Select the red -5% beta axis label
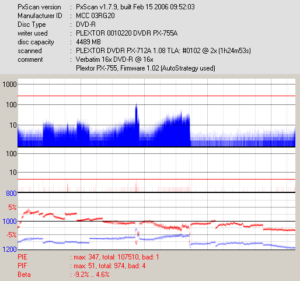 tap(12, 235)
